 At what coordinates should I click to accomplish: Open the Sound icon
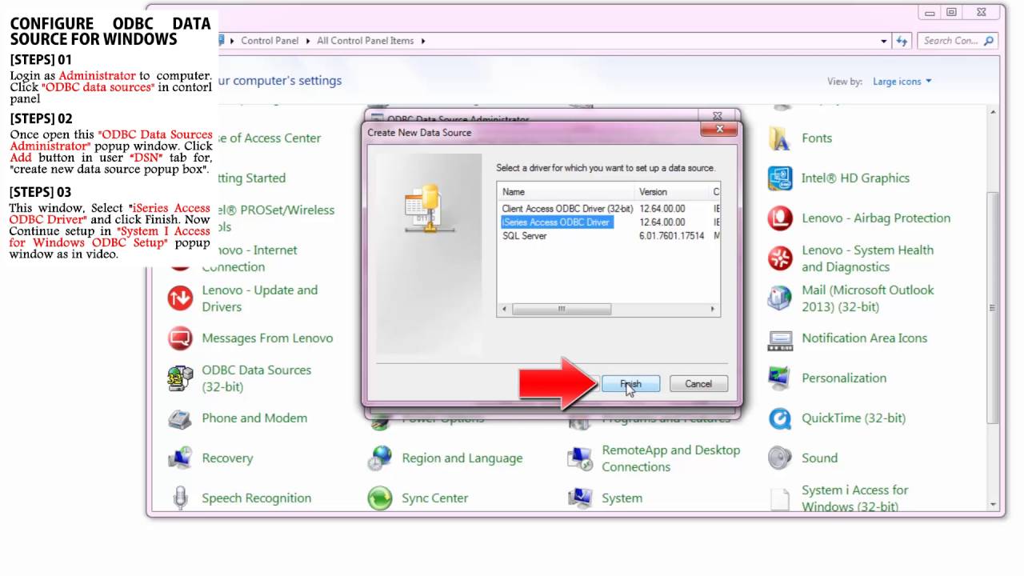[779, 458]
